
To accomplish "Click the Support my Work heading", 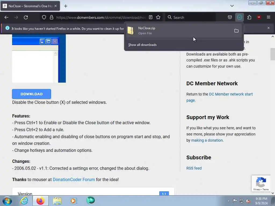I will tap(208, 117).
